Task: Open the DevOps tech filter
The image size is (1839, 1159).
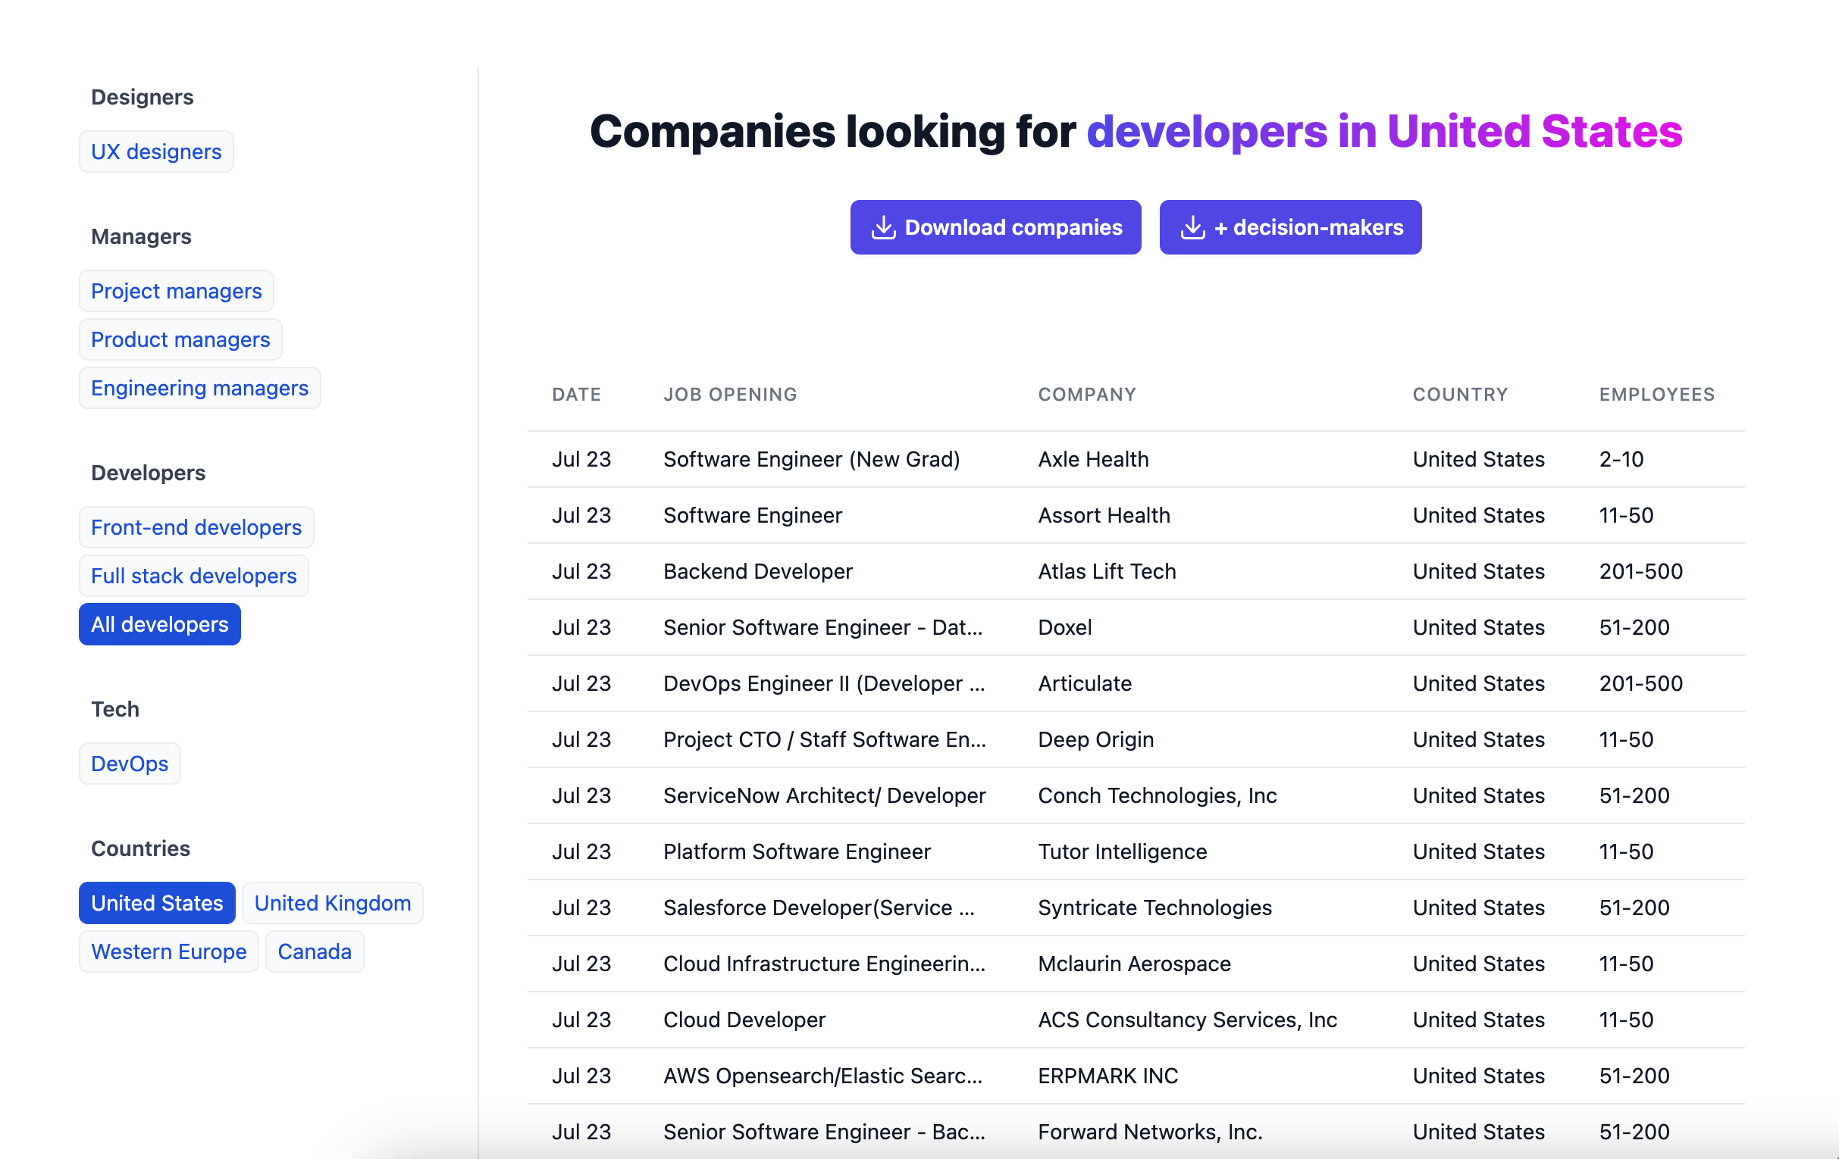Action: click(130, 764)
